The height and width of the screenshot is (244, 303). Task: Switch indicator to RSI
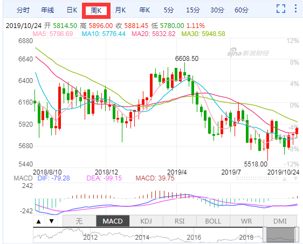(180, 221)
